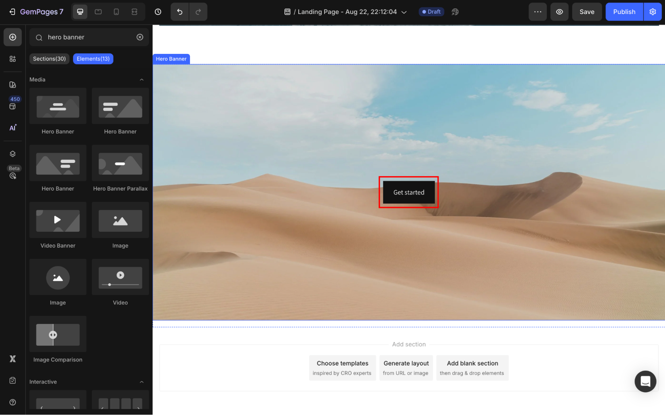Open the Landing Page title dropdown
The image size is (665, 415).
[x=404, y=12]
